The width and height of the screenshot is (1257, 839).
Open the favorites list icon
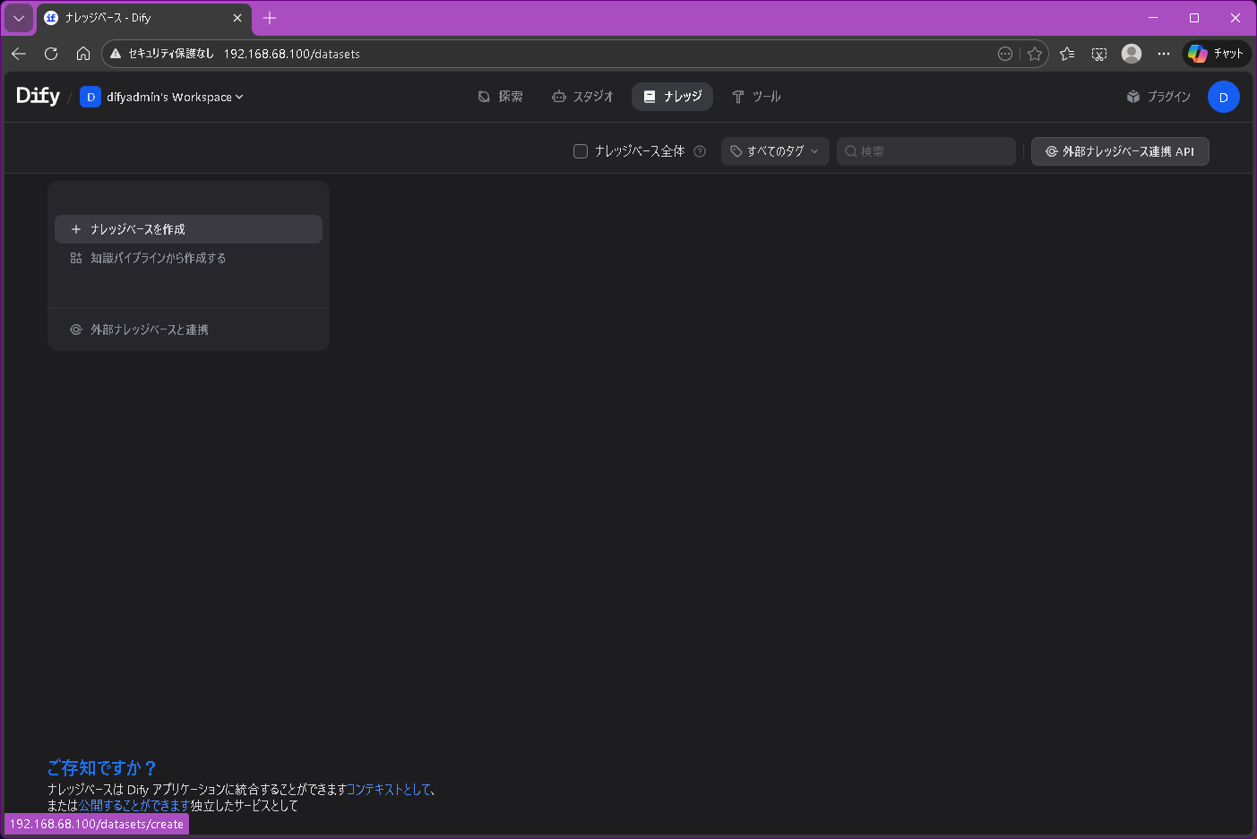coord(1067,54)
